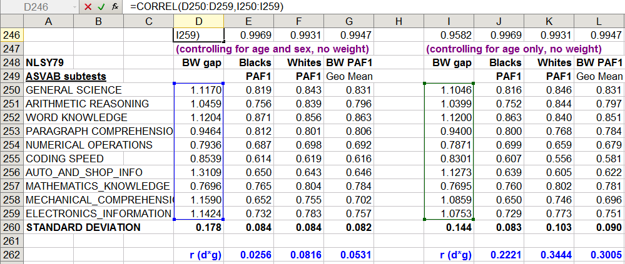This screenshot has width=625, height=264.
Task: Select the NLSY79 cell
Action: tap(49, 63)
